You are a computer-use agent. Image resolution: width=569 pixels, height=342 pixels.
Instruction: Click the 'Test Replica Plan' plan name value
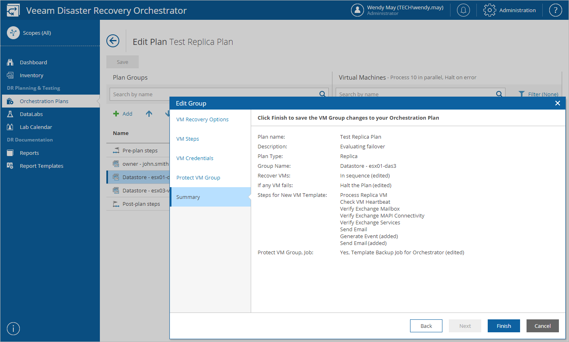point(360,137)
